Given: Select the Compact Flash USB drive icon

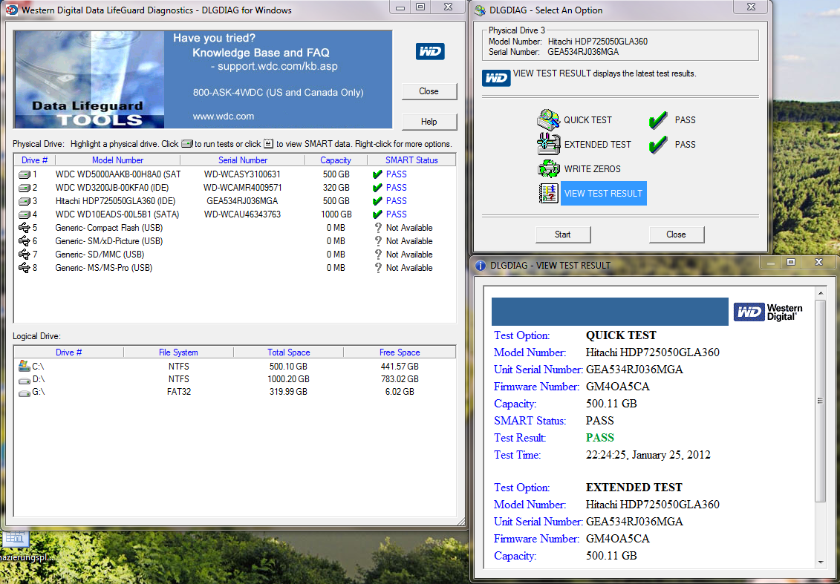Looking at the screenshot, I should click(x=25, y=228).
